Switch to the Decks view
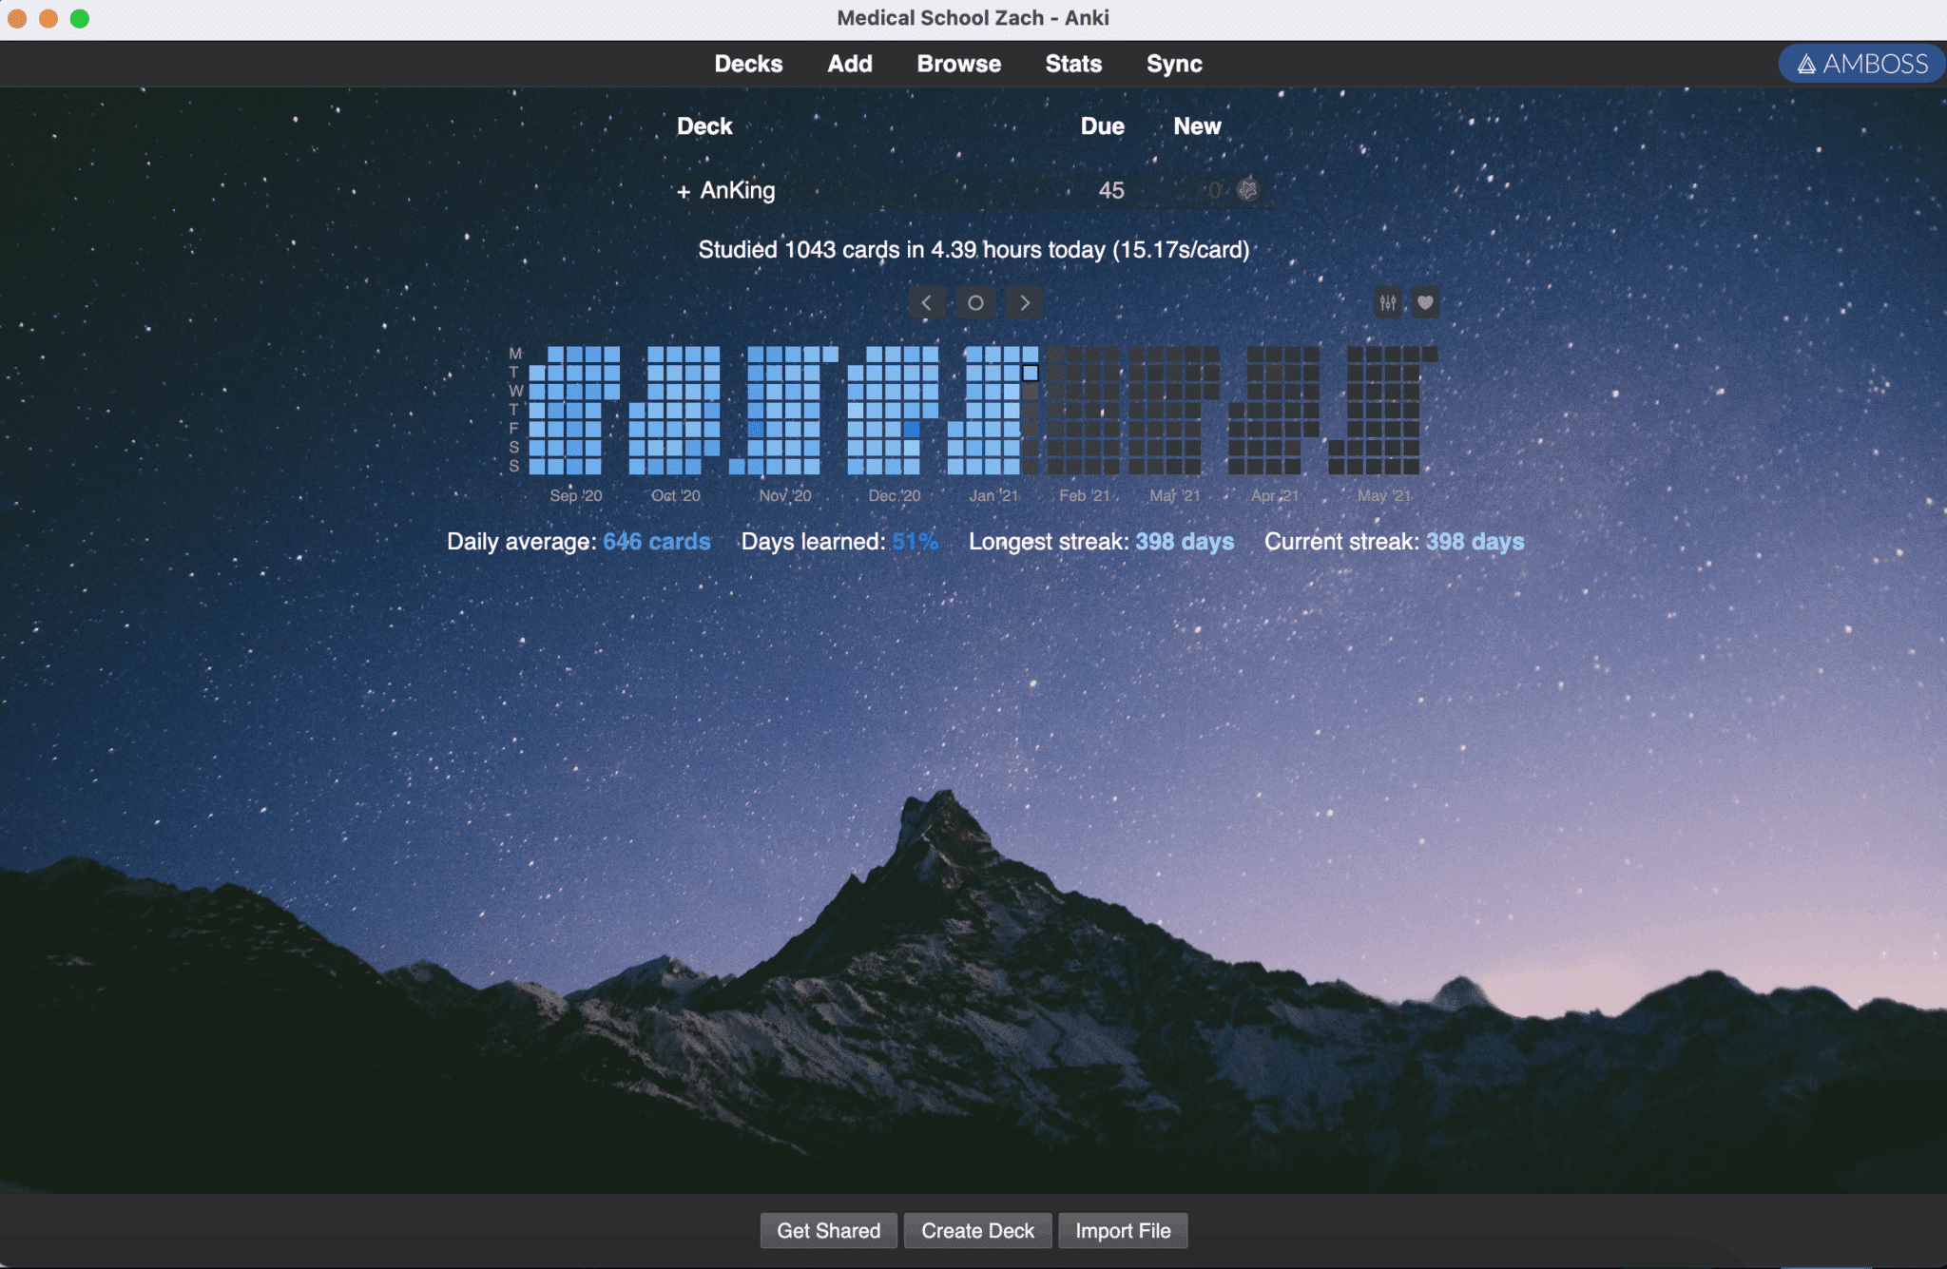Viewport: 1947px width, 1269px height. (748, 64)
